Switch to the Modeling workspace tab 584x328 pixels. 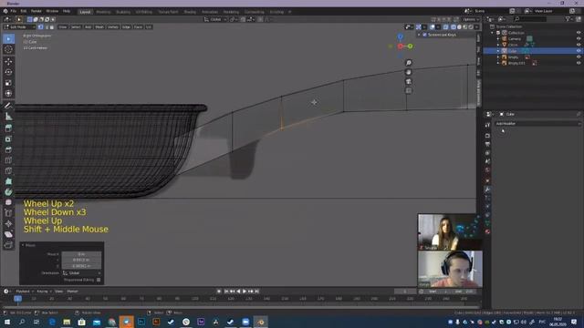[x=103, y=12]
